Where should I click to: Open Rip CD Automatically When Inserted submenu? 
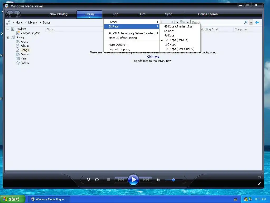click(132, 33)
